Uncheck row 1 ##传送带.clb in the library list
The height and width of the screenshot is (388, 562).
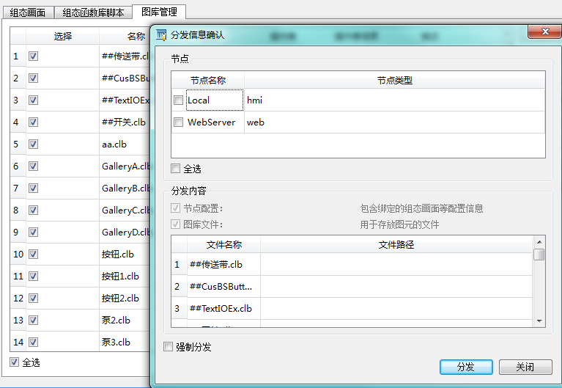coord(33,56)
